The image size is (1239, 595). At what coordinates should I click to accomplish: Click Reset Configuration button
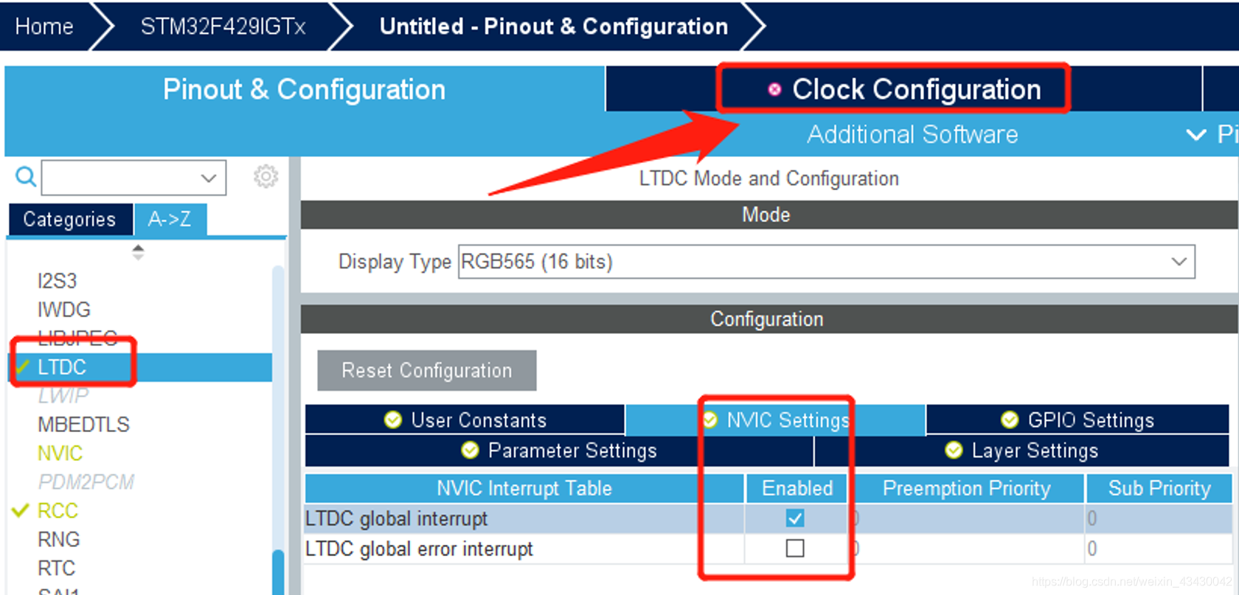[427, 370]
